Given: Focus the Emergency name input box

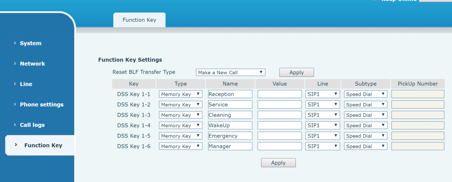Looking at the screenshot, I should [x=230, y=136].
